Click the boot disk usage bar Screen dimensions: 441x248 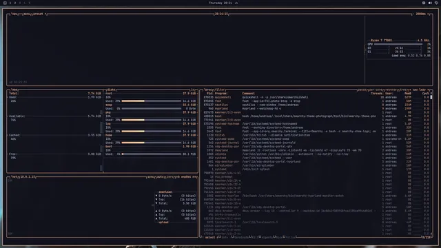152,154
